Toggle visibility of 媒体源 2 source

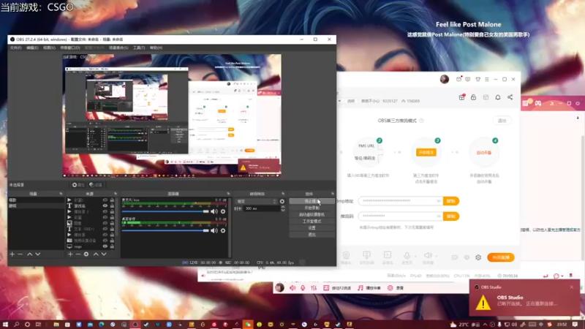pos(105,211)
